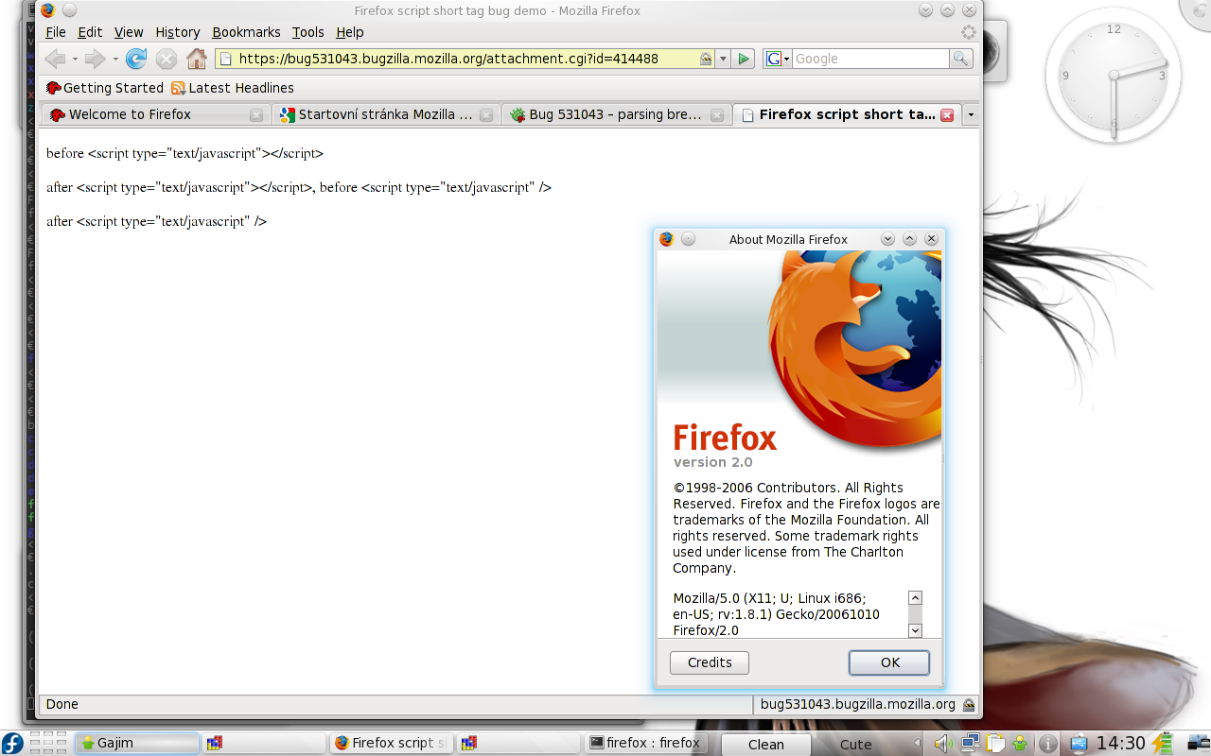The width and height of the screenshot is (1211, 756).
Task: Open the Edit menu
Action: pos(90,32)
